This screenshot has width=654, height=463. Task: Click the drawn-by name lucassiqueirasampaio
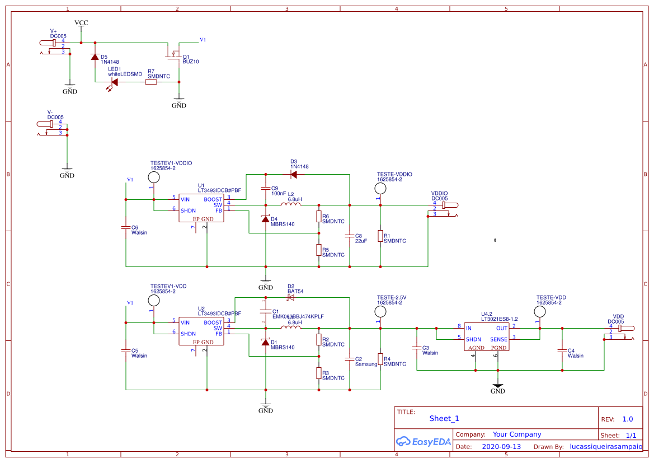(605, 446)
